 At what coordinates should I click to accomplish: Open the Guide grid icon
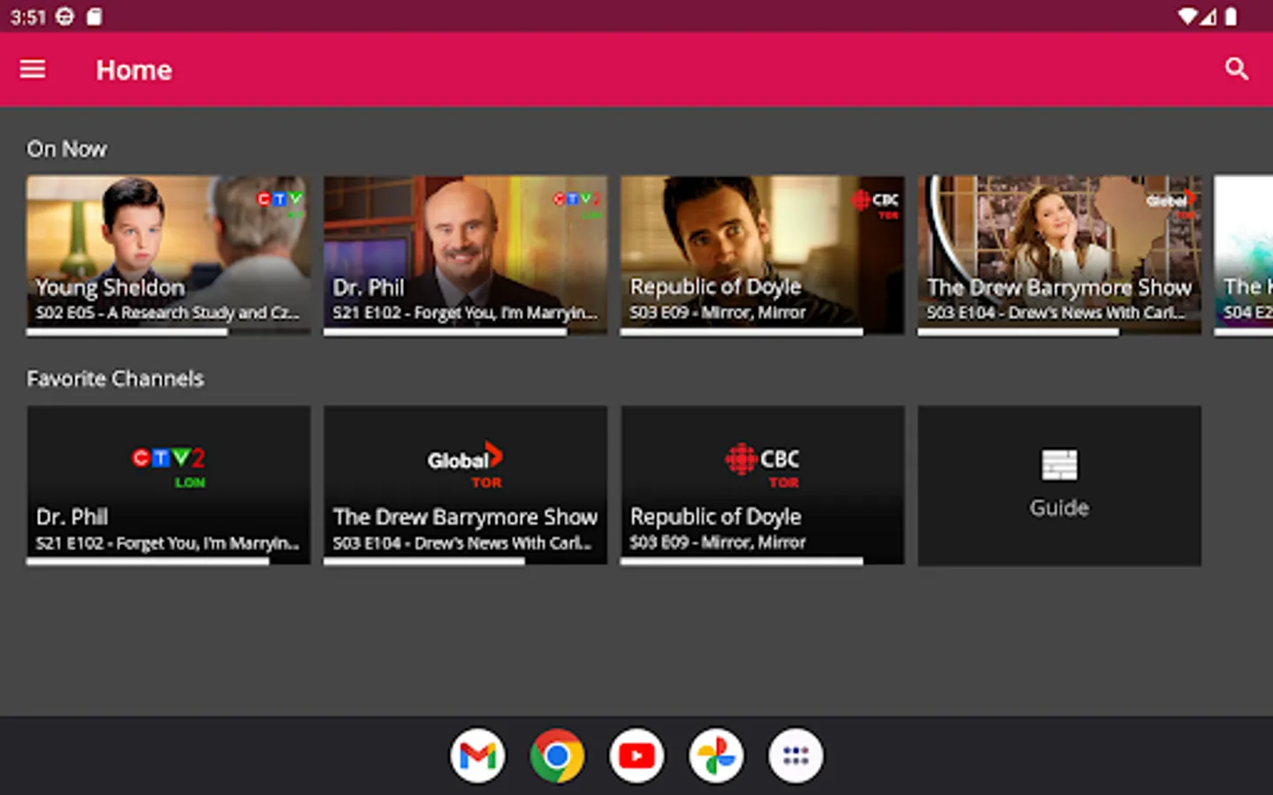click(x=1058, y=465)
